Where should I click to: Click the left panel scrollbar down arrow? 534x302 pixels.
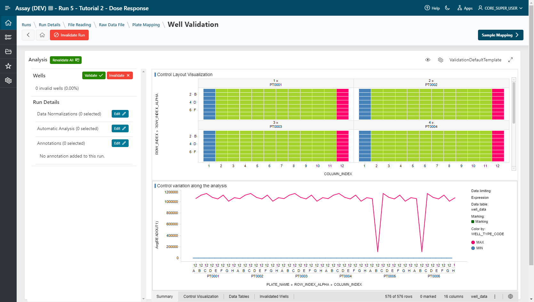[143, 299]
